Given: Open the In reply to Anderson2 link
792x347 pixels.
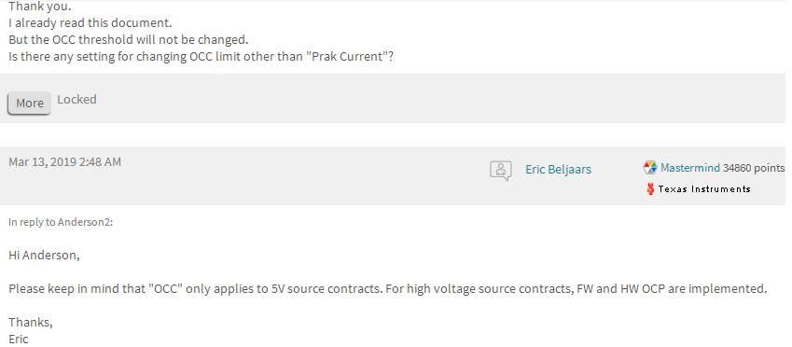Looking at the screenshot, I should click(61, 222).
